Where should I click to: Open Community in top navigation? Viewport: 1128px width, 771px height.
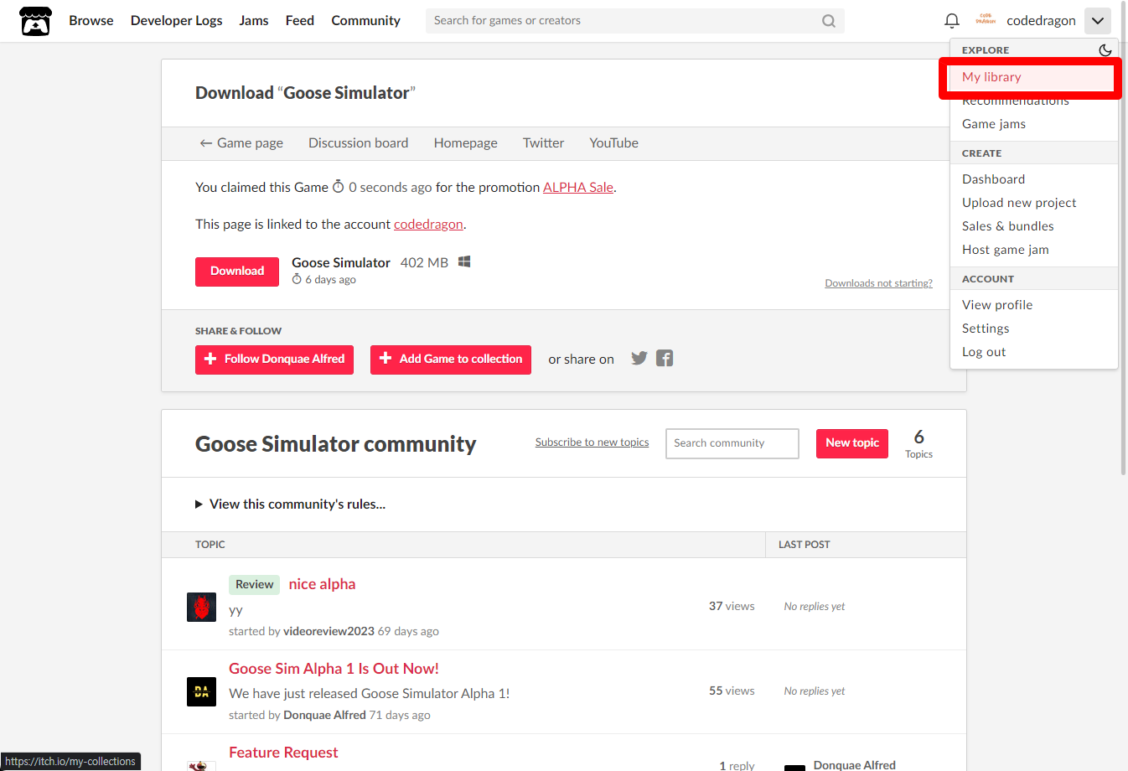[366, 20]
